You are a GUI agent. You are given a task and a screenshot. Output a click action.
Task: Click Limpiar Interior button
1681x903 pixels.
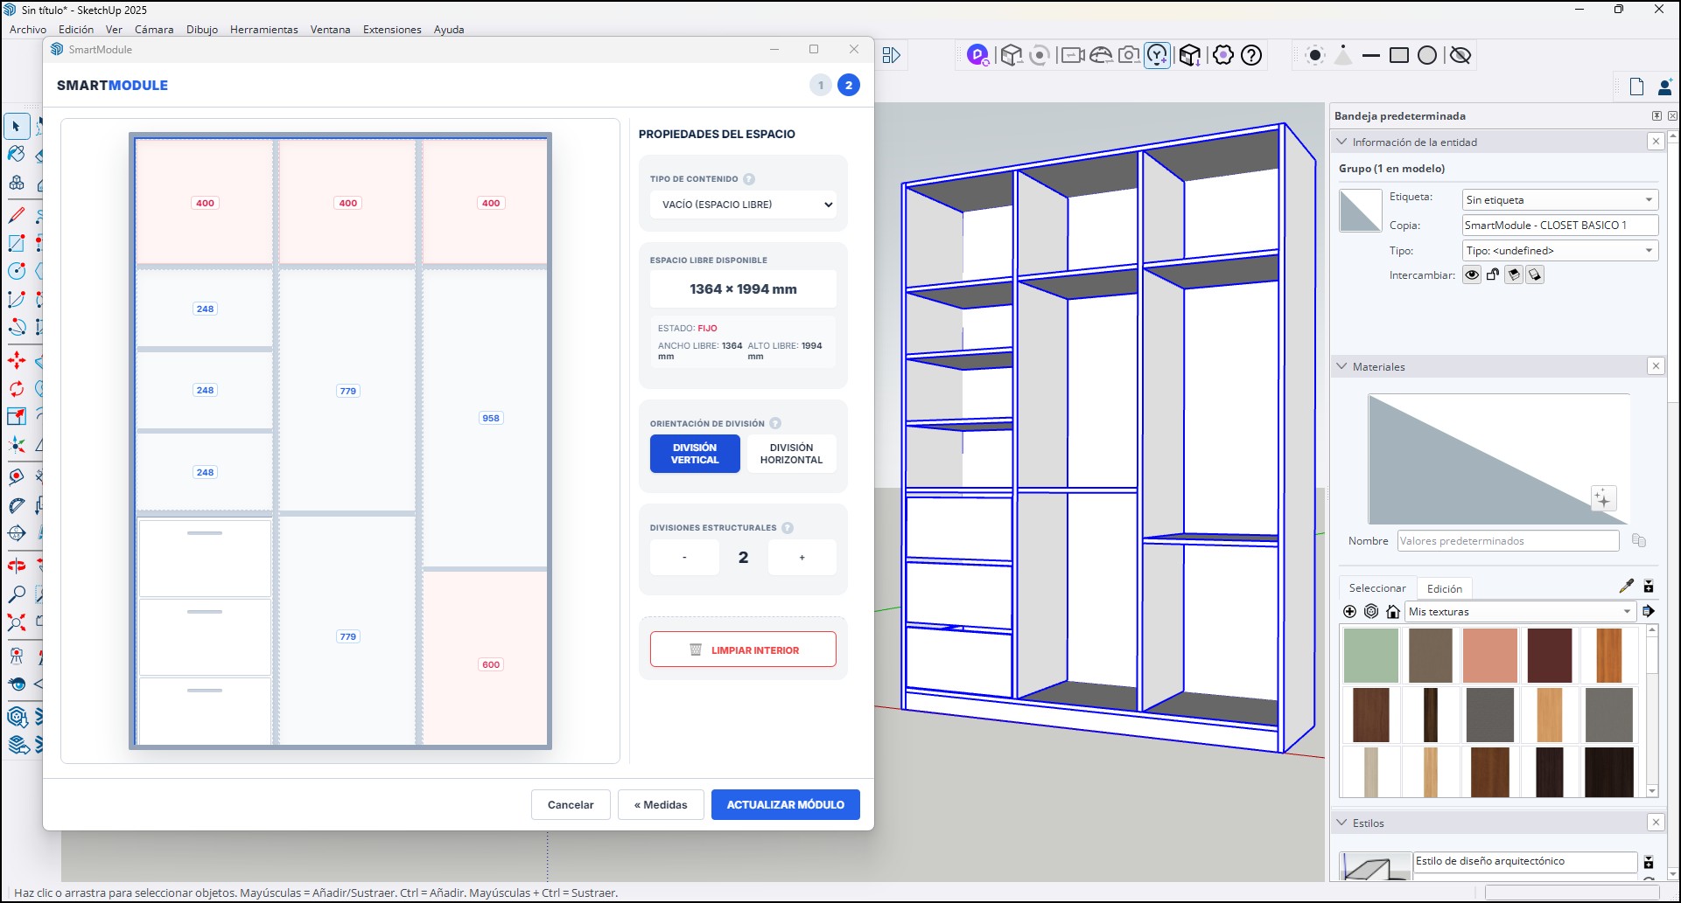[743, 649]
